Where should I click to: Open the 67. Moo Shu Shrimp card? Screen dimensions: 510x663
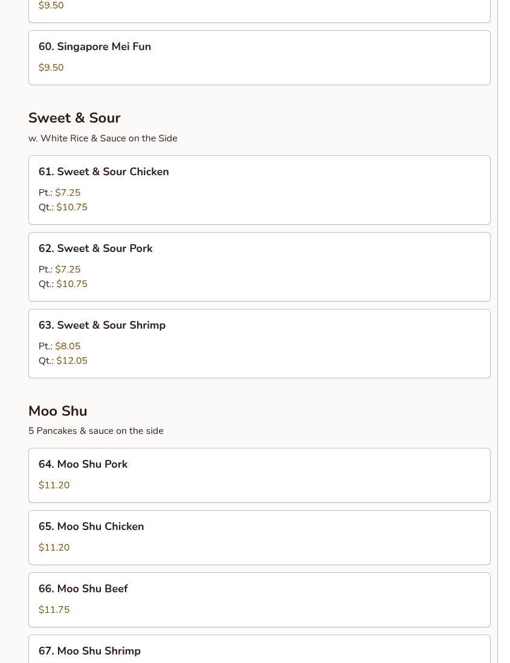259,648
